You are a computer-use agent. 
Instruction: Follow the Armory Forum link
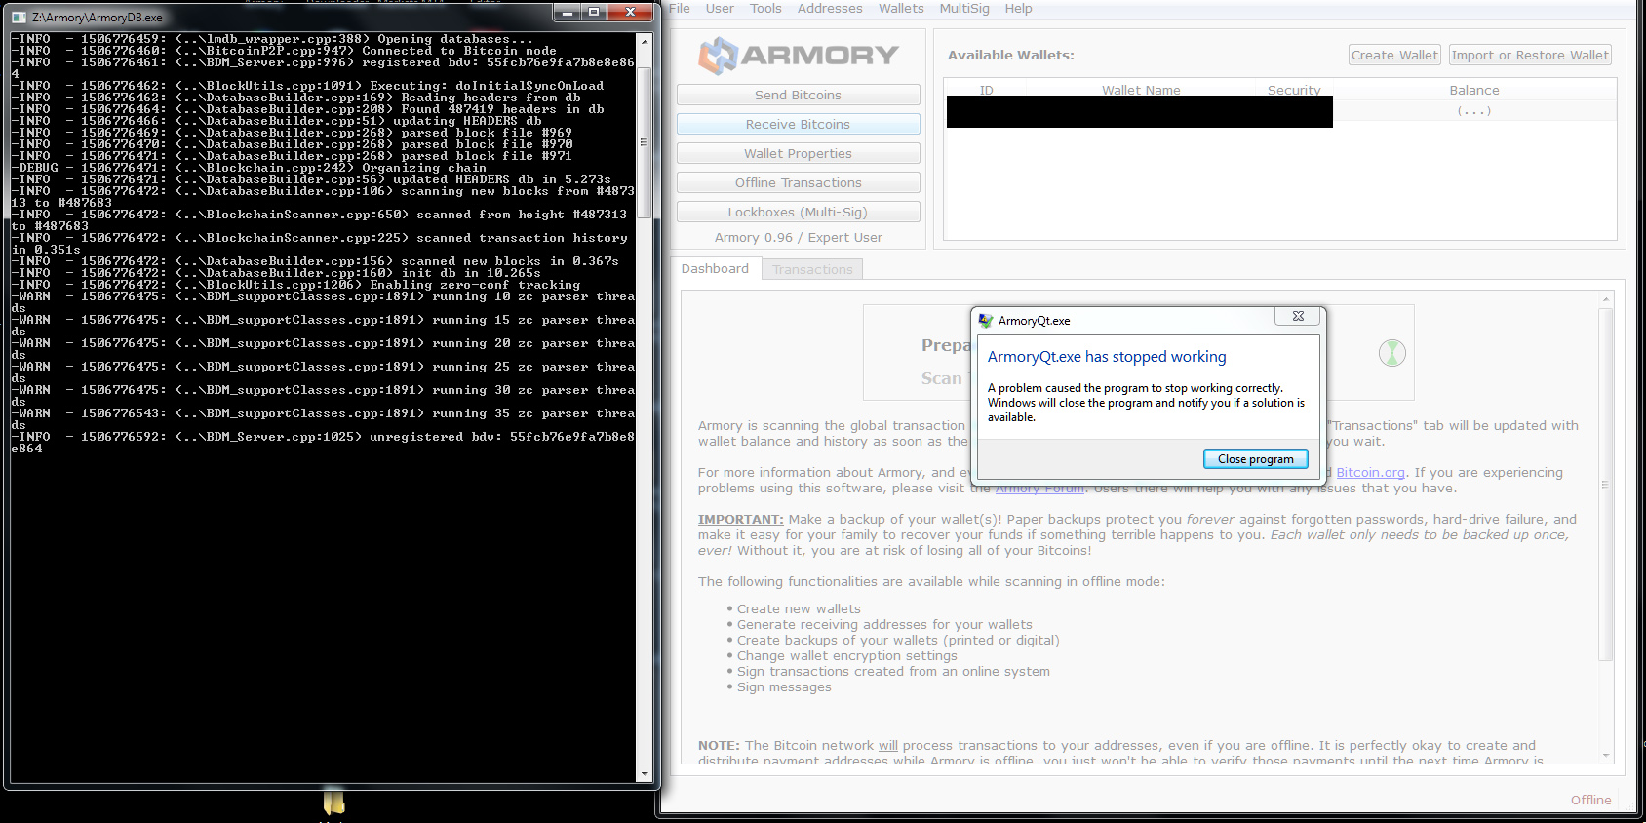click(x=1039, y=488)
